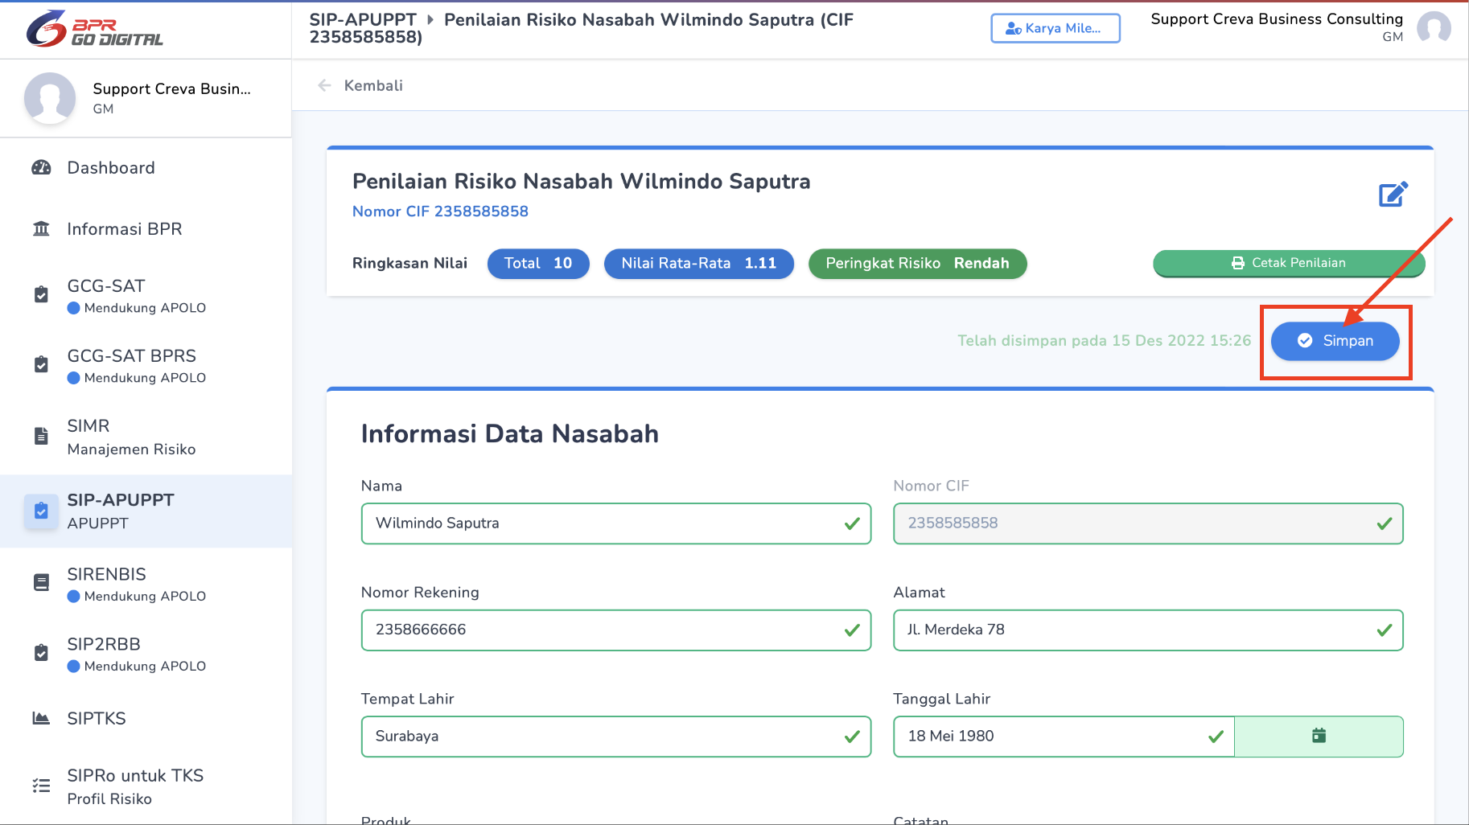Click the Tanggal Lahir date field
The width and height of the screenshot is (1469, 825).
coord(1064,737)
